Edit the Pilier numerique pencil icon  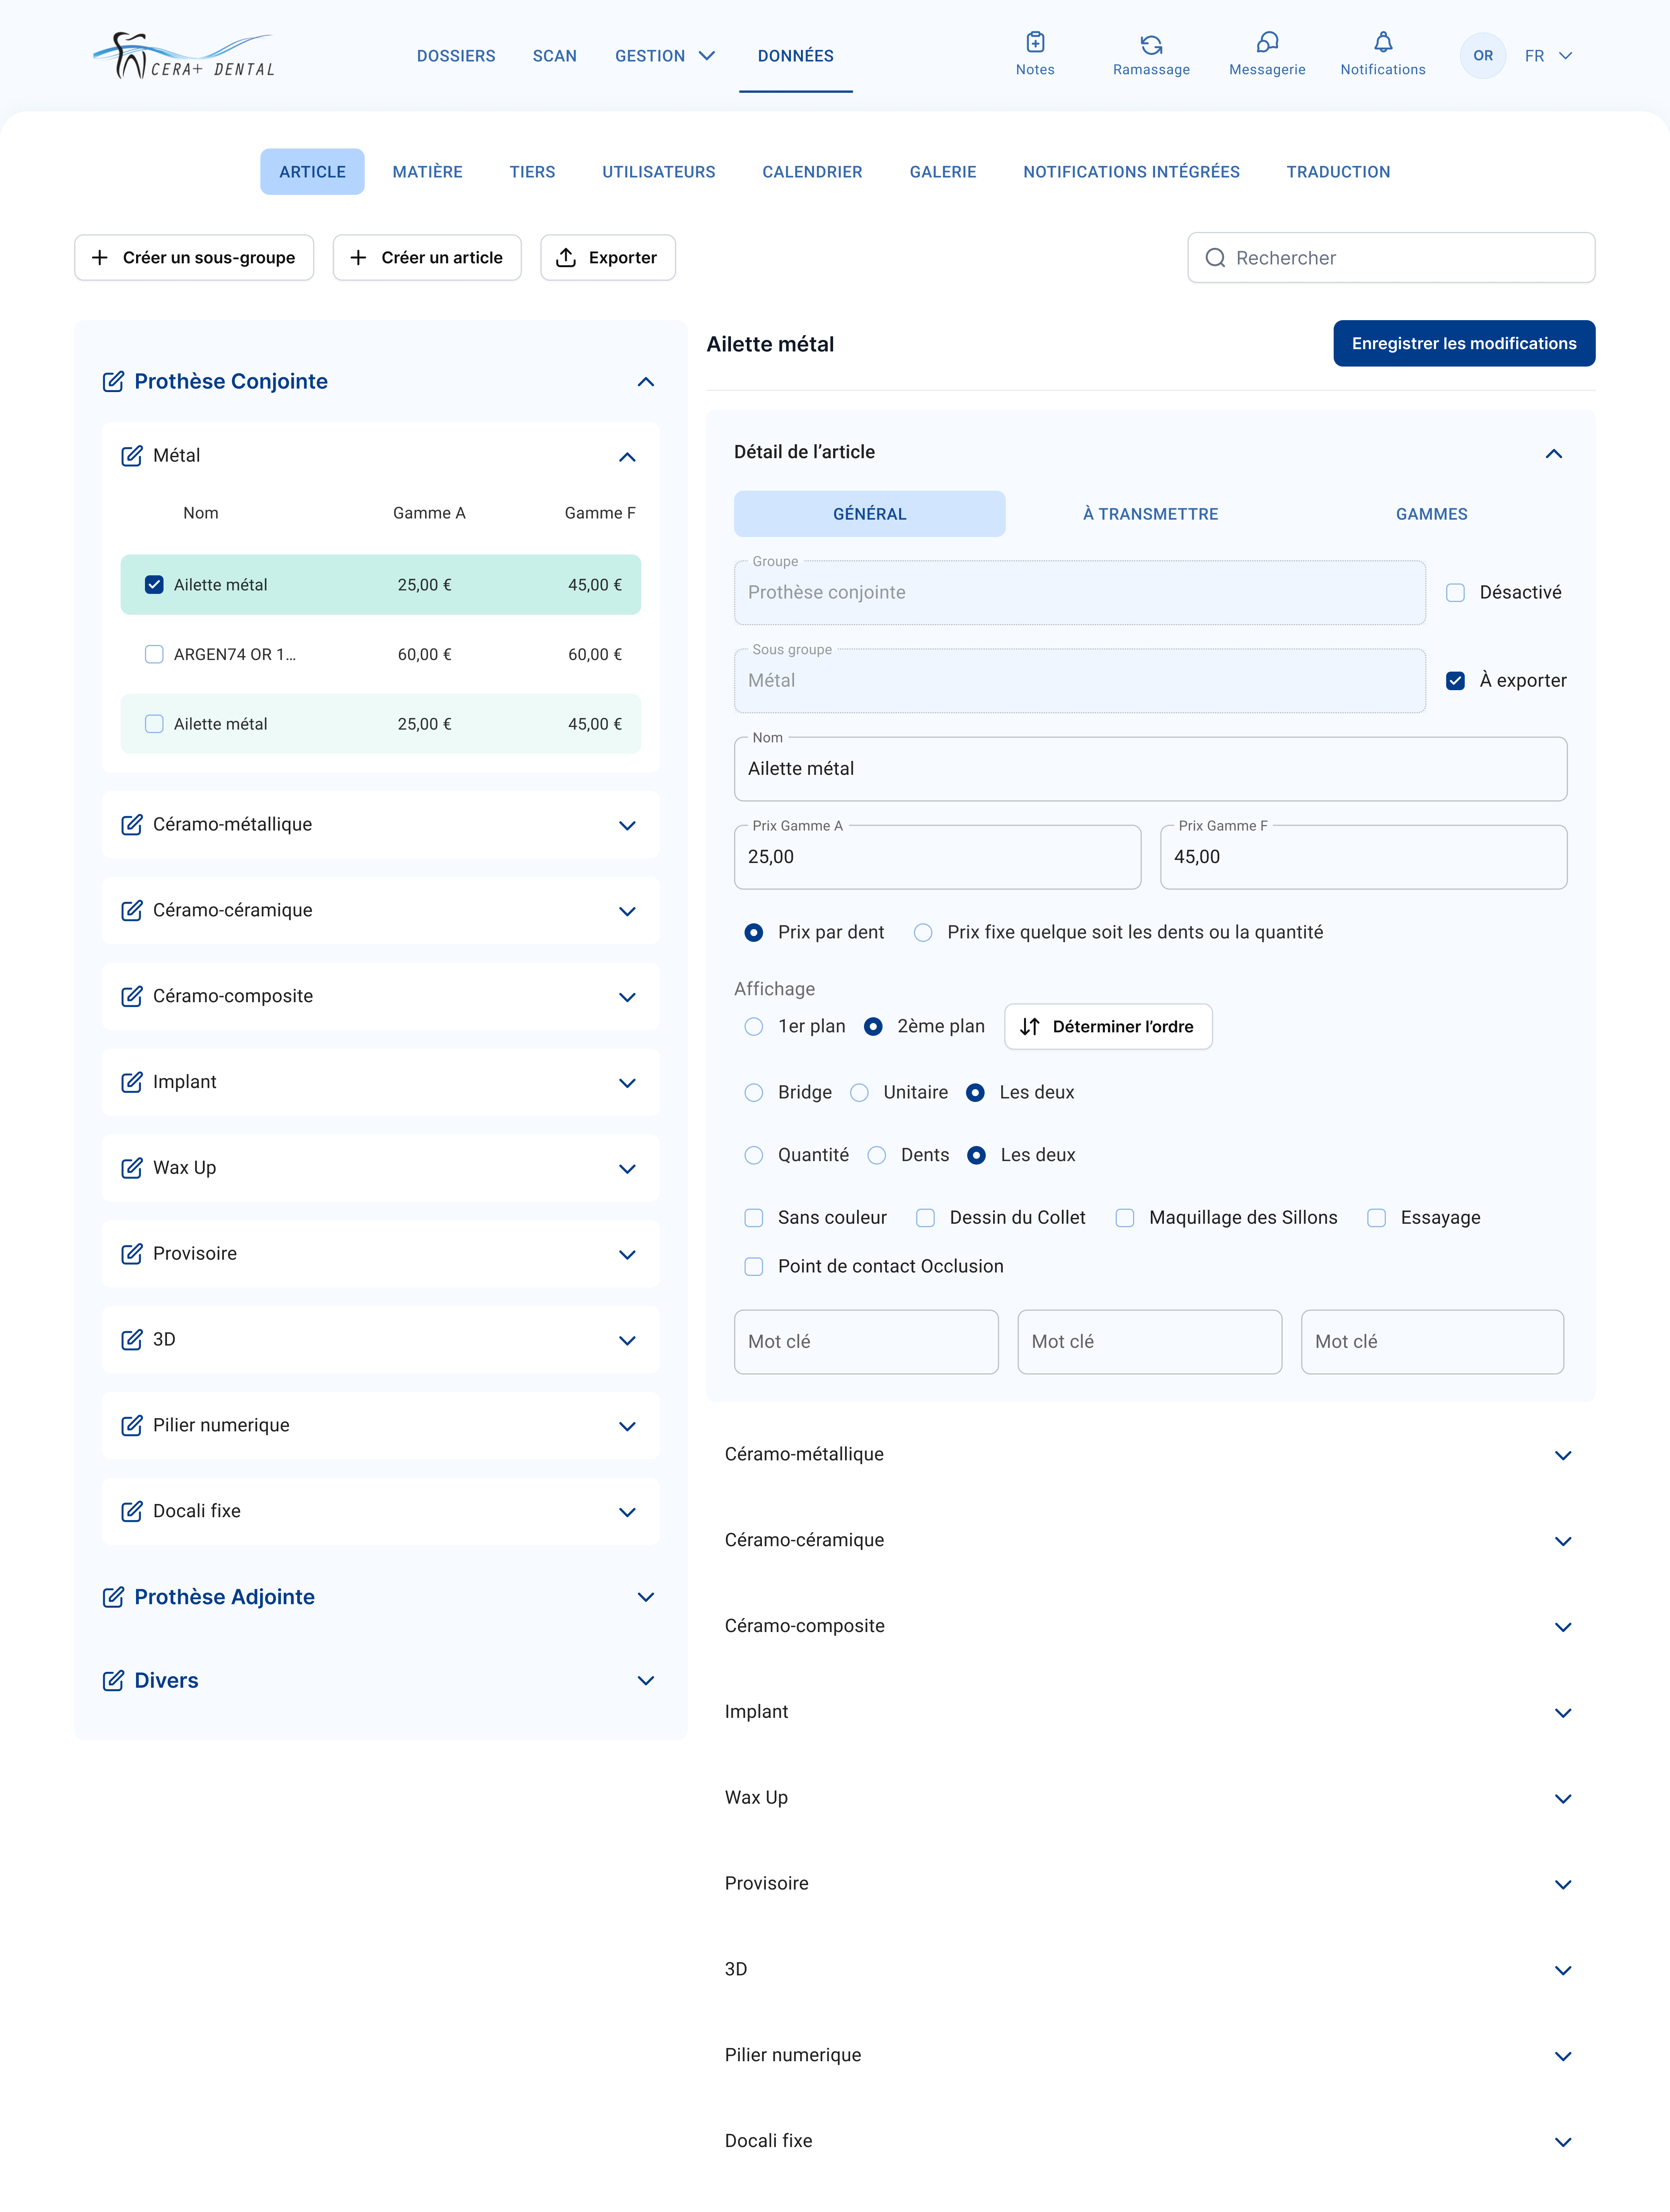point(131,1426)
